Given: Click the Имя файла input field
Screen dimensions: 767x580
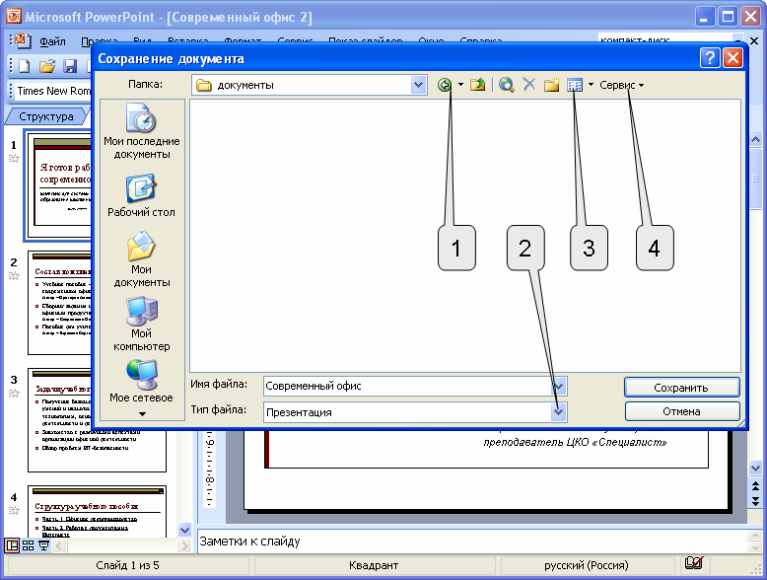Looking at the screenshot, I should (x=408, y=386).
